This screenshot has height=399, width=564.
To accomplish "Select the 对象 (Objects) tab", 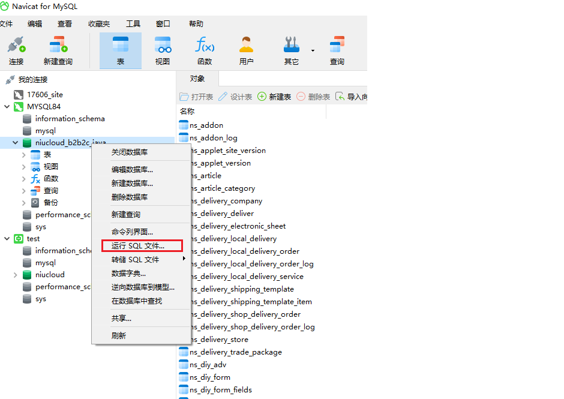I will click(197, 79).
